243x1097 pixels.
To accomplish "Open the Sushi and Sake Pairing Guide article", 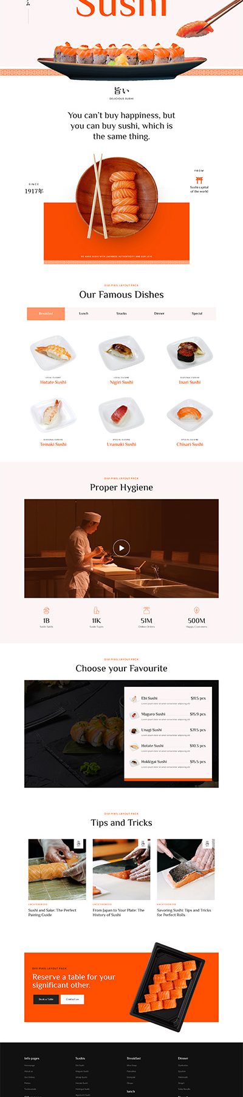I will 52,912.
